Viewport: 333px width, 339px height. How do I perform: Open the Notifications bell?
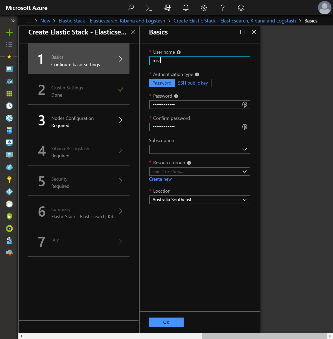[x=186, y=8]
